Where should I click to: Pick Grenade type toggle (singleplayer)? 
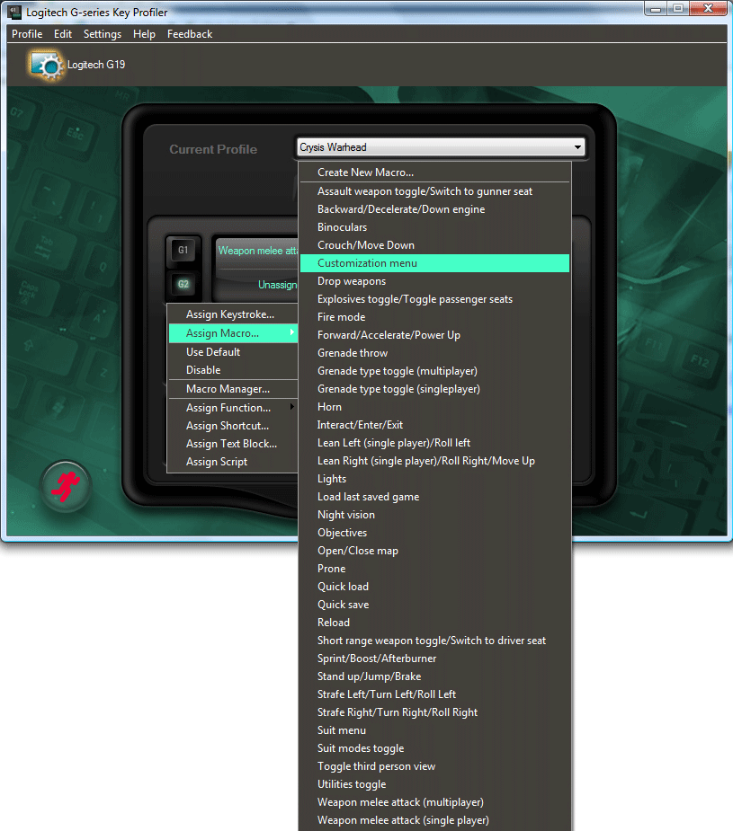coord(435,389)
